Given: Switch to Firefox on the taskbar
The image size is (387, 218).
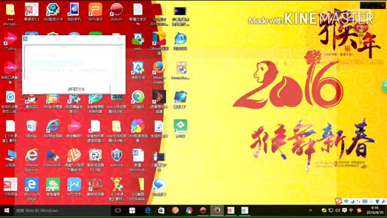Looking at the screenshot, I should coord(217,211).
